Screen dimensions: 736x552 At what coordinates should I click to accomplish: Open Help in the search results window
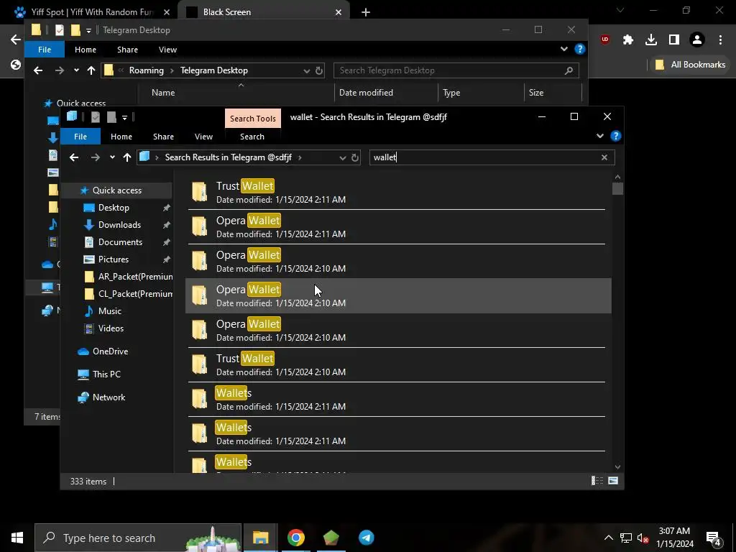[616, 136]
